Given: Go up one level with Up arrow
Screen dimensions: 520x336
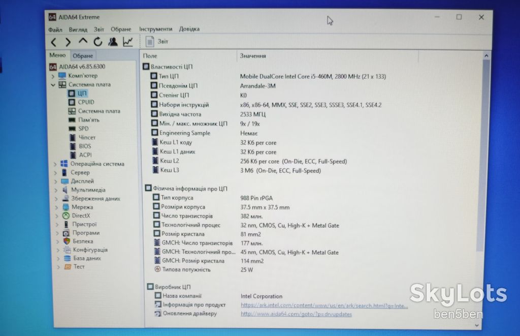Looking at the screenshot, I should (83, 42).
